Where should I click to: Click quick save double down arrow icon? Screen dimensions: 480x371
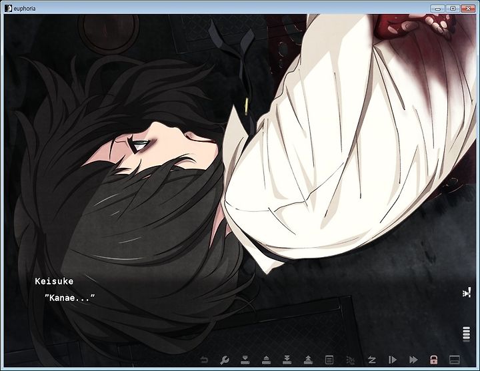(x=287, y=360)
